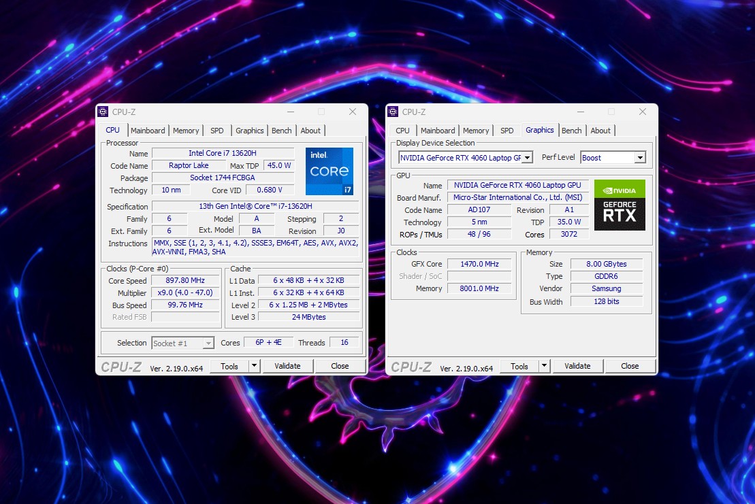This screenshot has height=504, width=755.
Task: Select CPU tab in right CPU-Z window
Action: (402, 131)
